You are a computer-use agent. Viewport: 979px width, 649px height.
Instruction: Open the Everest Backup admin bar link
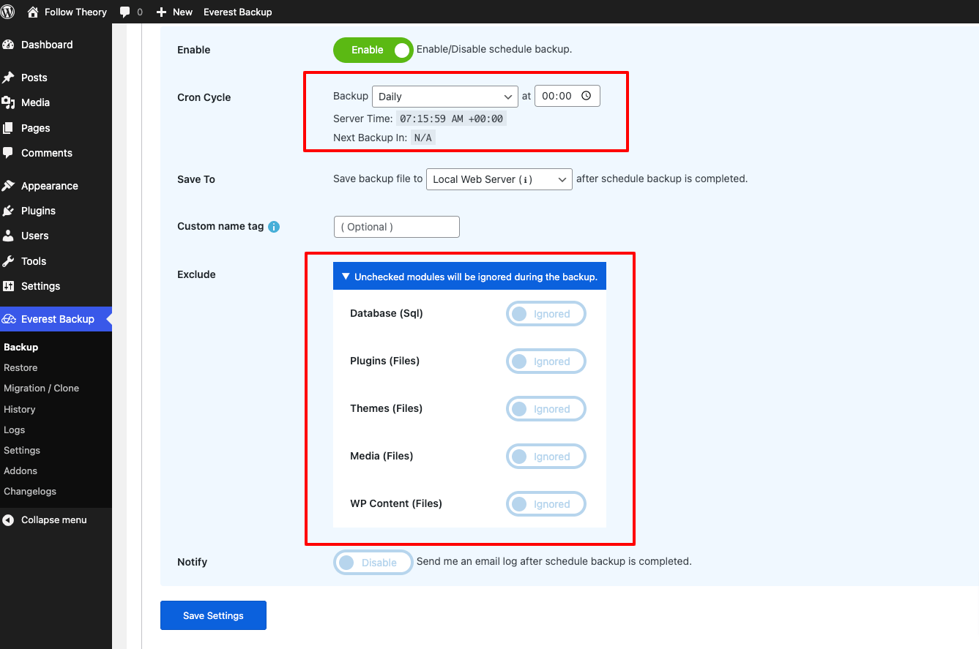[x=237, y=12]
